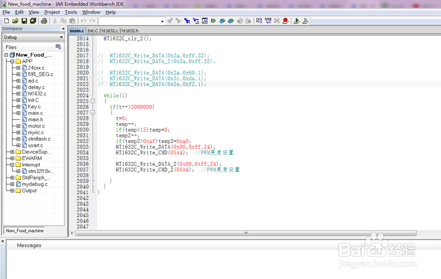
Task: Jump to previous bookmark icon
Action: click(x=222, y=21)
